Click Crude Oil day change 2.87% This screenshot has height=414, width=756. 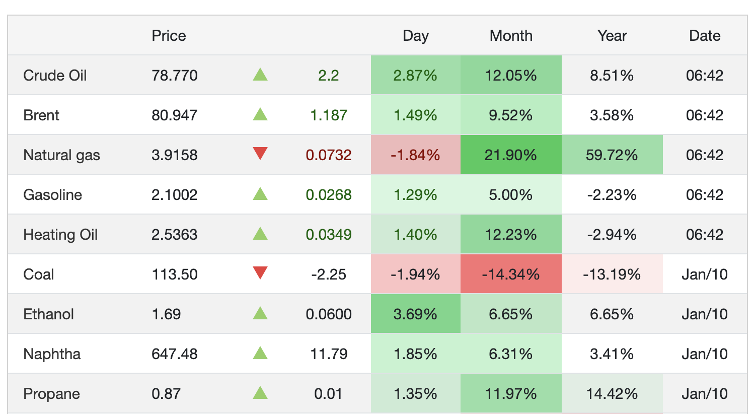(415, 76)
